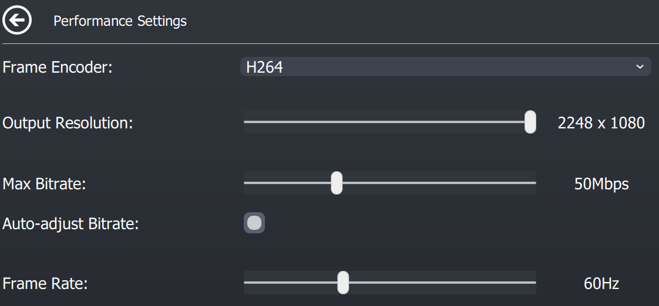Click the Frame Rate slider handle
The height and width of the screenshot is (306, 659).
[343, 283]
